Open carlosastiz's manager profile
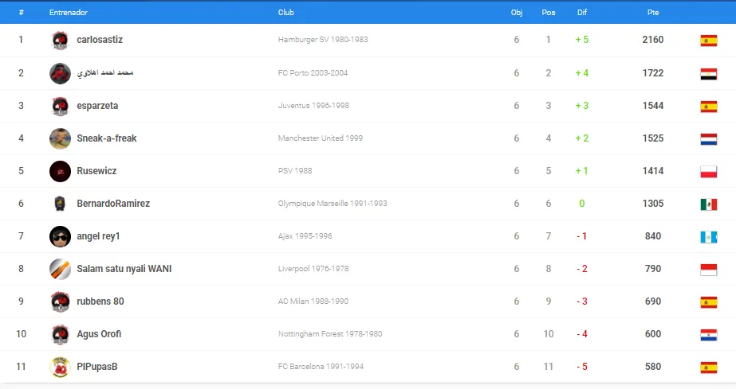 coord(100,40)
